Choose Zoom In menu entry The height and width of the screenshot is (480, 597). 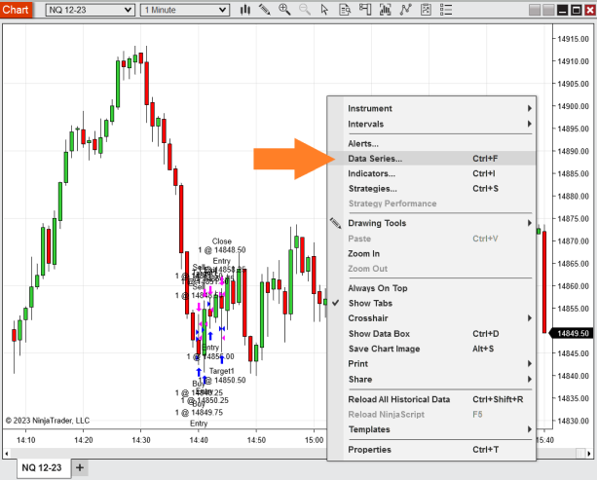pos(432,253)
